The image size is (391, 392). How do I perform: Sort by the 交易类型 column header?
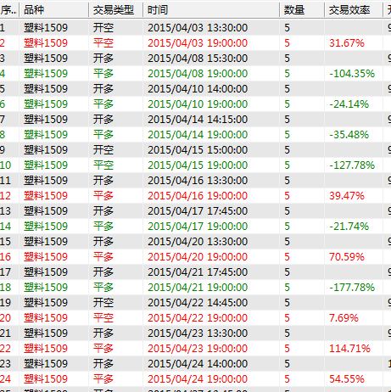pyautogui.click(x=116, y=10)
